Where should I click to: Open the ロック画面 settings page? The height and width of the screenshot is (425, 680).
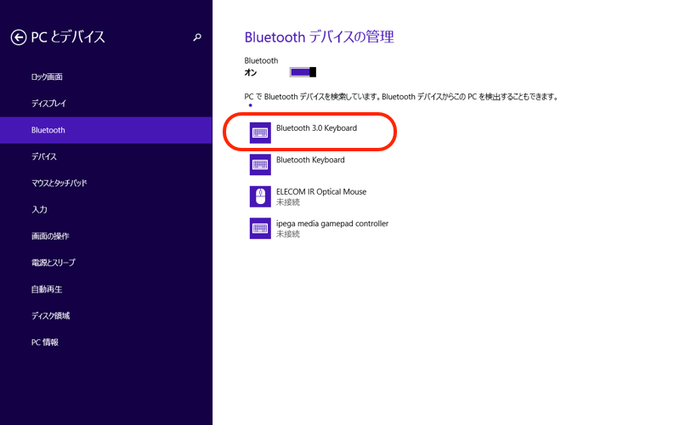click(x=48, y=77)
